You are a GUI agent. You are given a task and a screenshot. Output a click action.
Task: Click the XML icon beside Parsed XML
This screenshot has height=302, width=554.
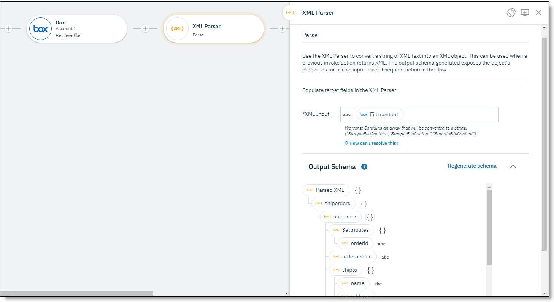coord(309,190)
